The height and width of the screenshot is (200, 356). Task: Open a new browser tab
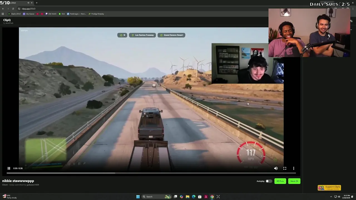[37, 3]
